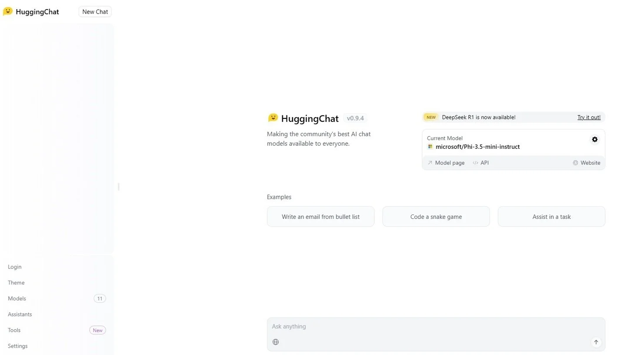Open the Model page link
The width and height of the screenshot is (626, 355).
click(x=446, y=163)
